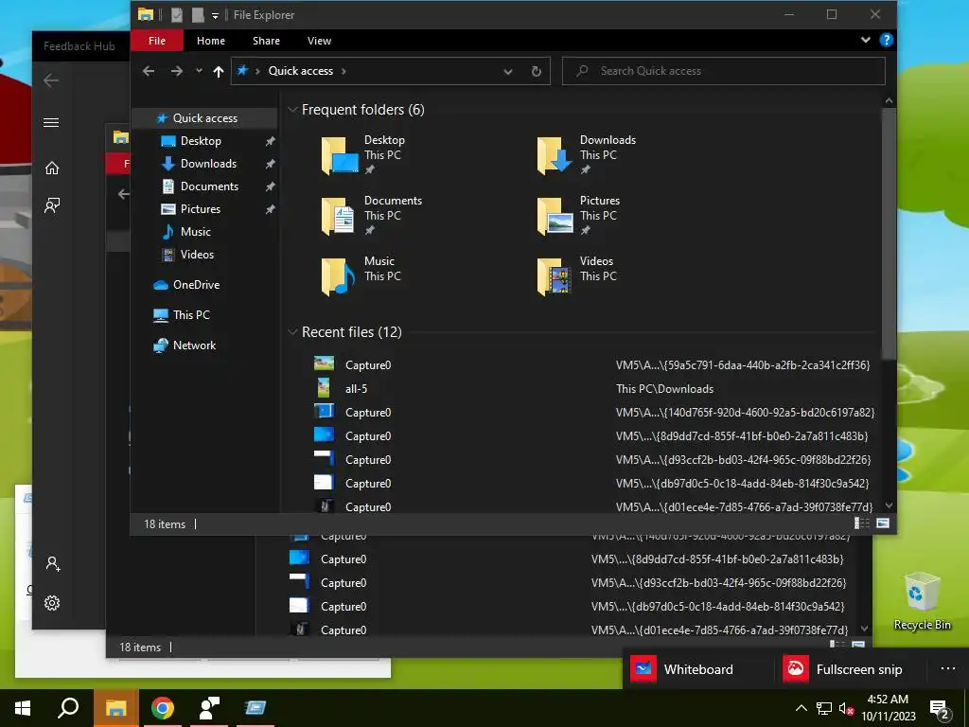Select Pictures in navigation pane
969x727 pixels.
(201, 209)
